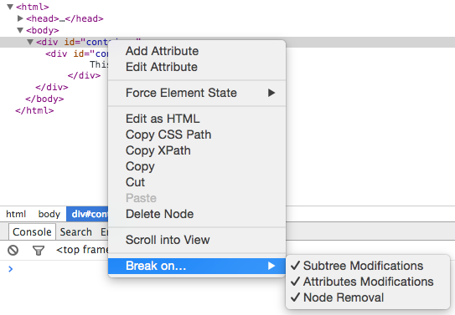This screenshot has height=315, width=455.
Task: Select body in the breadcrumb bar
Action: [49, 214]
